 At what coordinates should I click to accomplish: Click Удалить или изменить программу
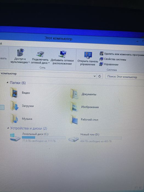tap(124, 54)
